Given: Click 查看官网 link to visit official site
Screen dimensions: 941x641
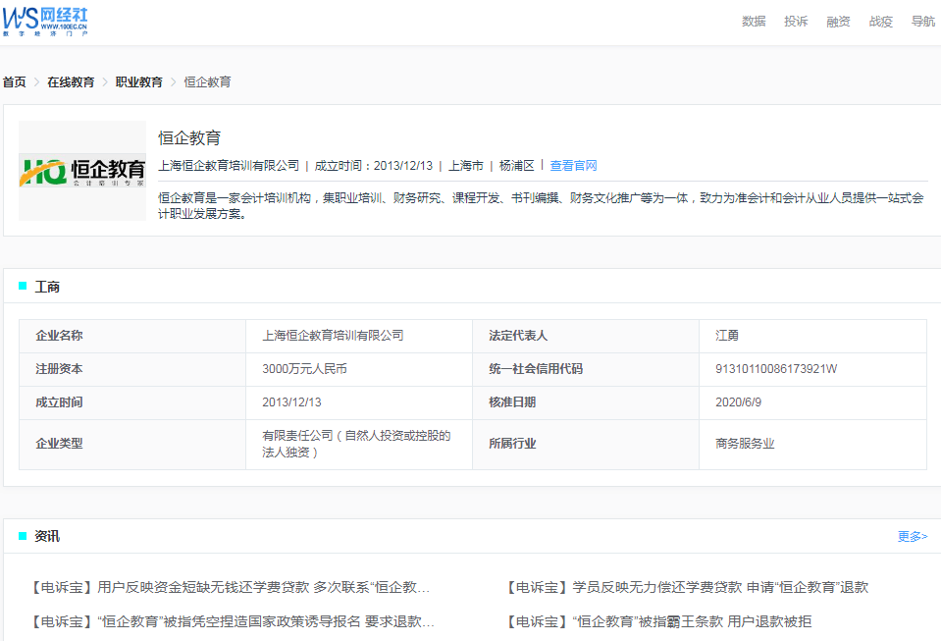Looking at the screenshot, I should click(573, 166).
